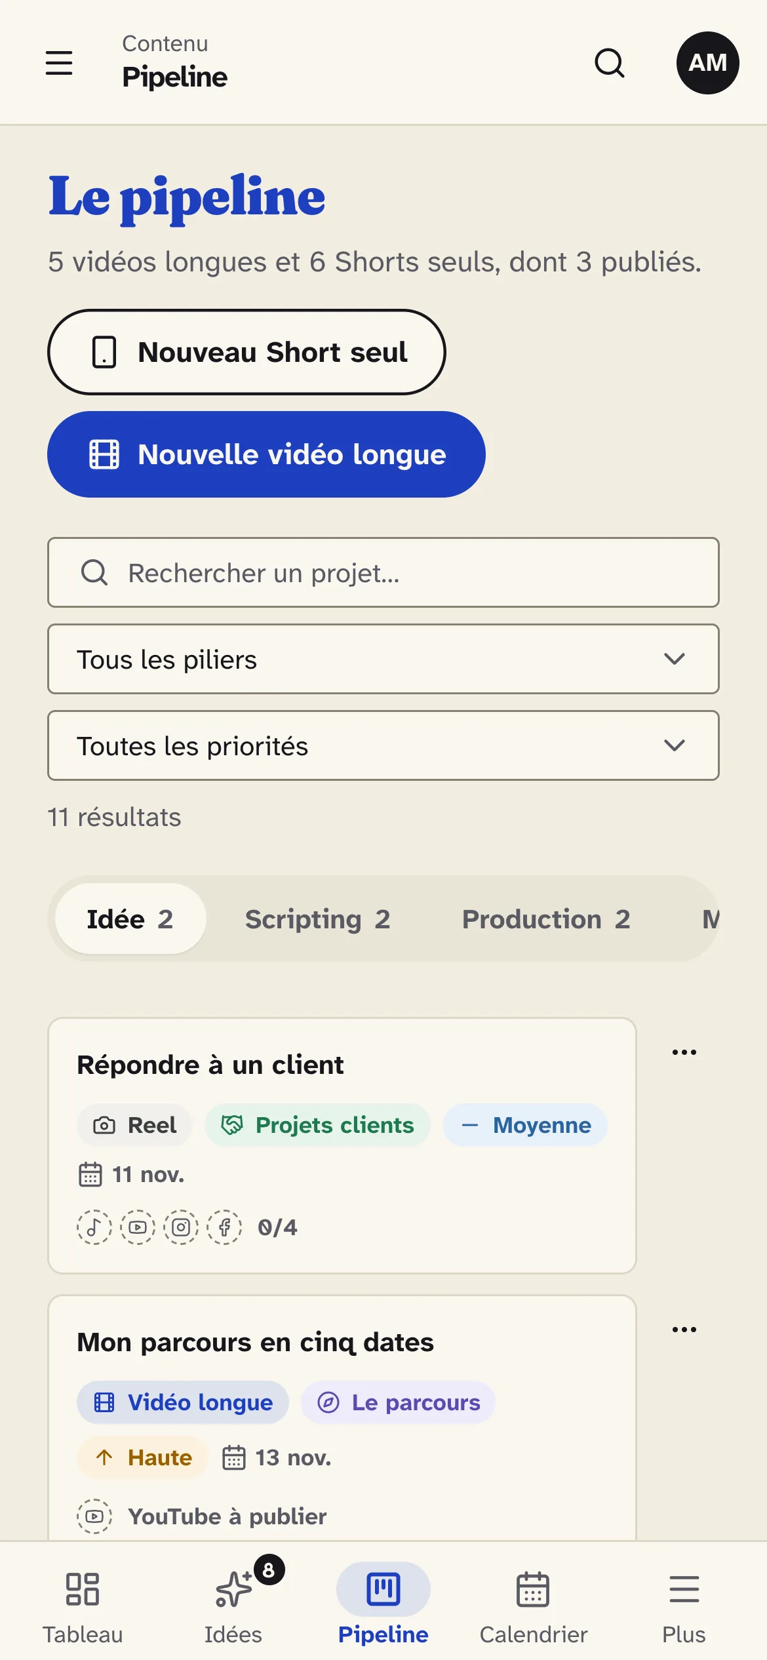Open the Répondre à un client card
767x1660 pixels.
[x=342, y=1145]
